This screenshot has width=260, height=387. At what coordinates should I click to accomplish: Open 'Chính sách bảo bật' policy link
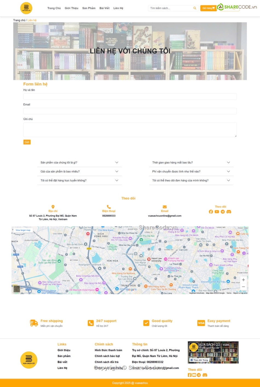[x=107, y=356]
